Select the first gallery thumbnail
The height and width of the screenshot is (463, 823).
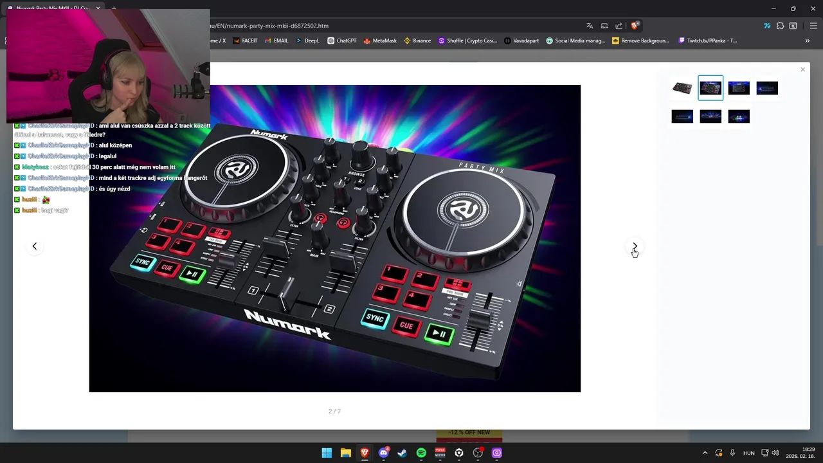tap(682, 88)
